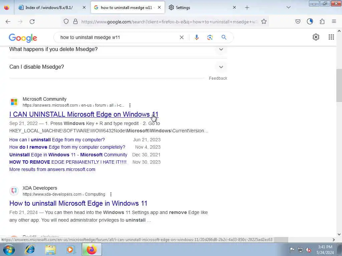342x256 pixels.
Task: Launch Internet Explorer from taskbar
Action: 30,250
